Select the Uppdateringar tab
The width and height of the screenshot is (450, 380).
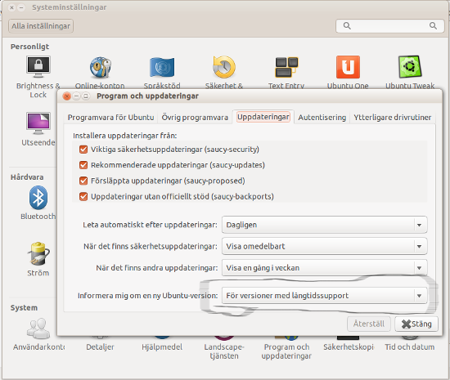tap(263, 117)
